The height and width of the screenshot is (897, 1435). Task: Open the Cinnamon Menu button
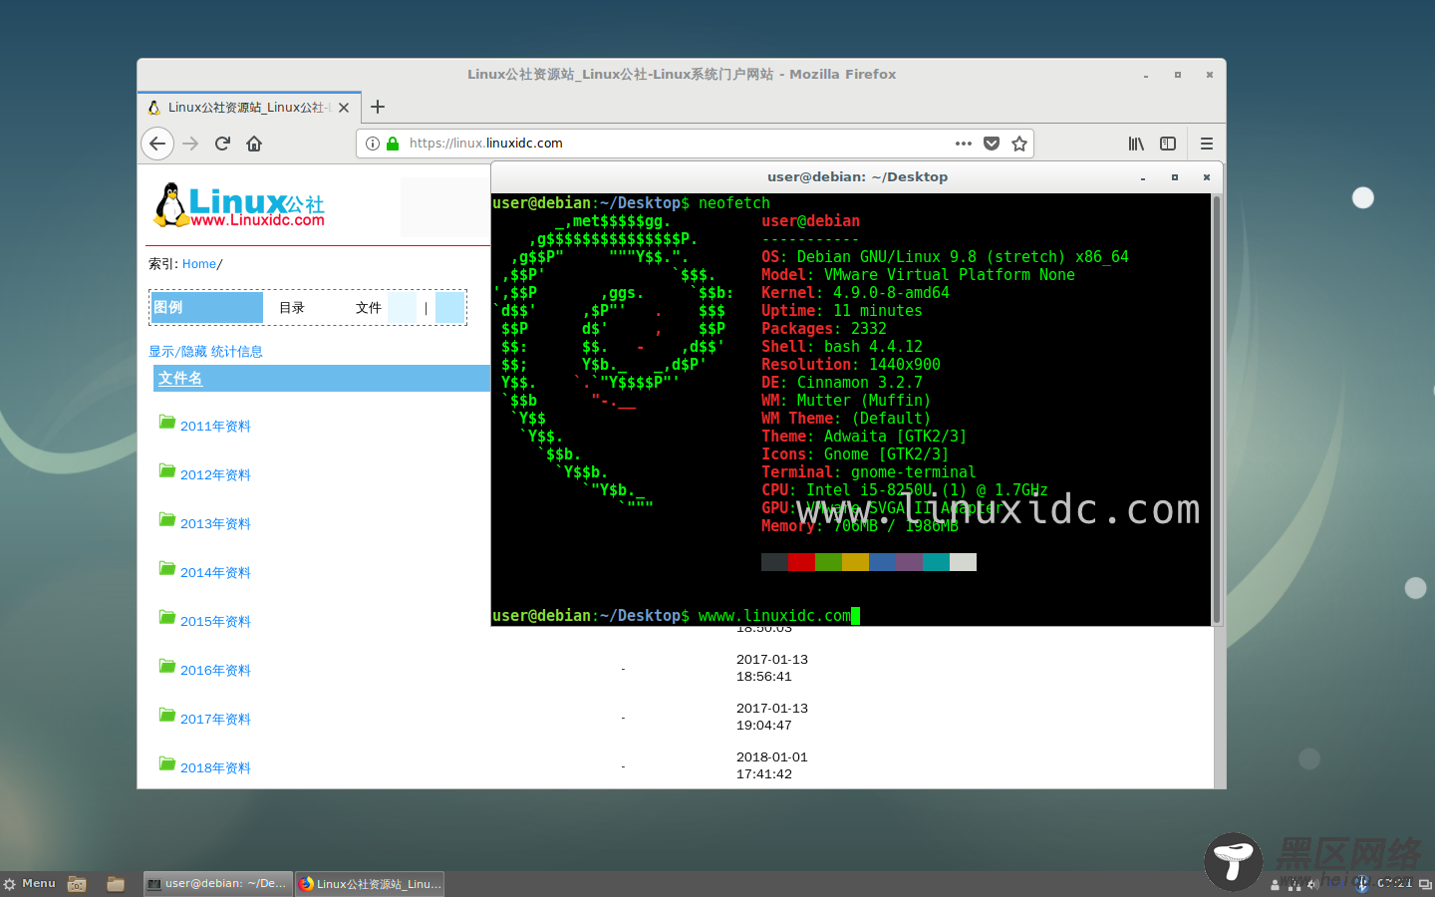coord(29,884)
